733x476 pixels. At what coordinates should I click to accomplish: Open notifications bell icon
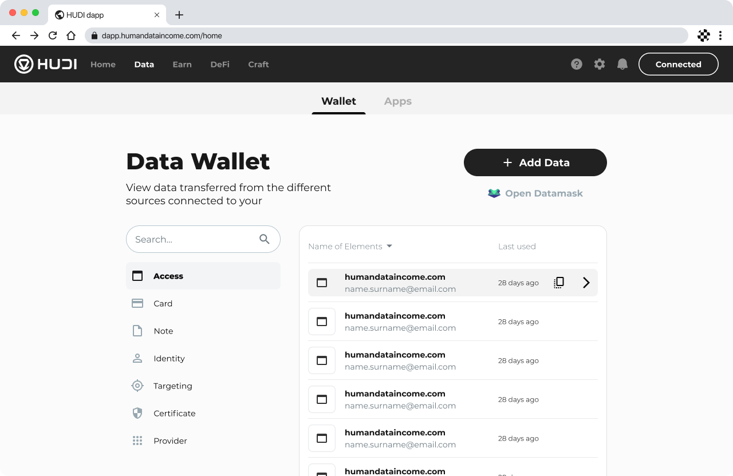pyautogui.click(x=622, y=64)
